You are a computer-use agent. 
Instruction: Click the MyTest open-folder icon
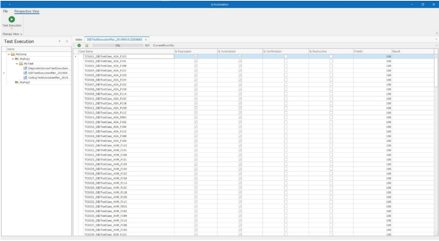(21, 64)
